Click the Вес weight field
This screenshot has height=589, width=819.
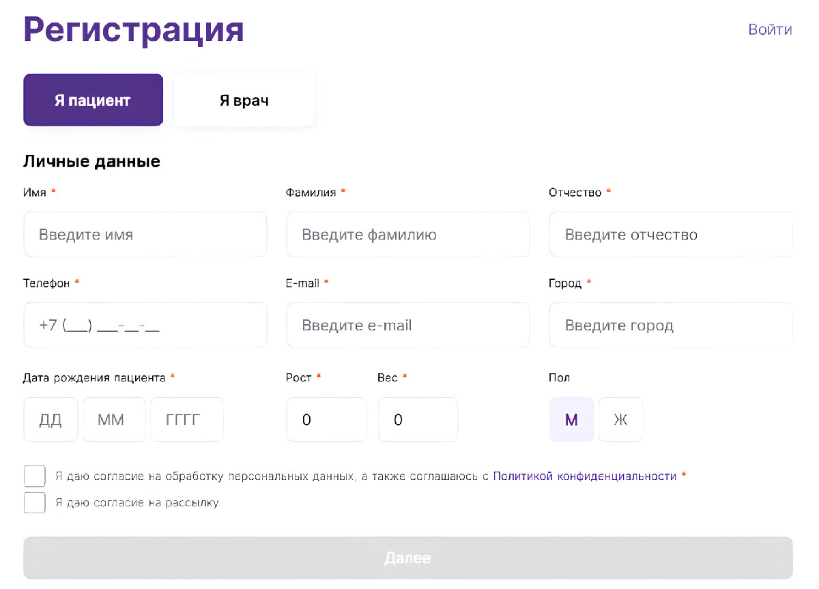click(x=418, y=419)
